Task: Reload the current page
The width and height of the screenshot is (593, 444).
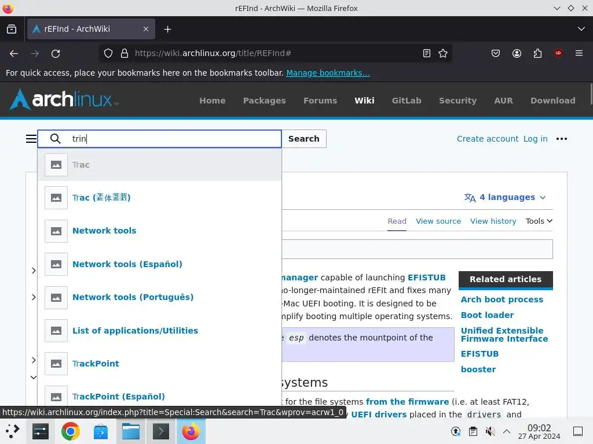Action: [56, 54]
